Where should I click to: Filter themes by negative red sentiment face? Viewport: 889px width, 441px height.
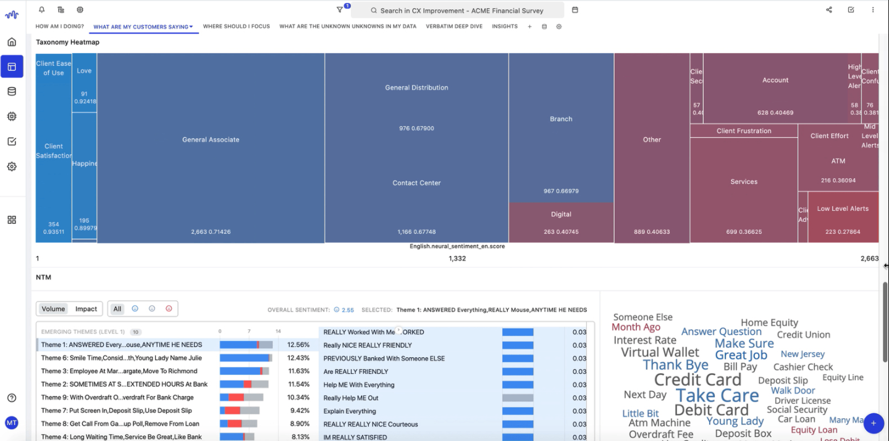pos(169,309)
